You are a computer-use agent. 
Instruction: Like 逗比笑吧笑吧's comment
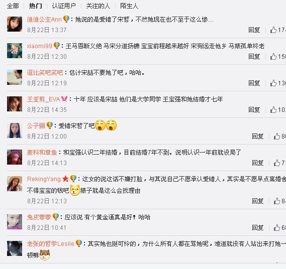click(273, 83)
